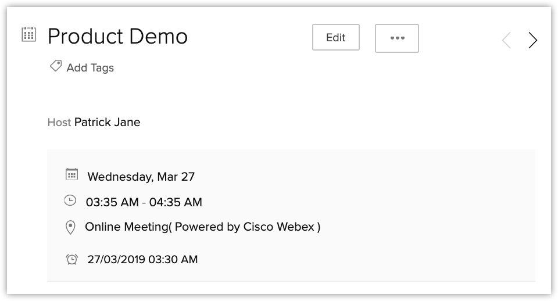Click the calendar icon beside Wednesday, Mar 27
The image size is (558, 301).
(x=71, y=174)
